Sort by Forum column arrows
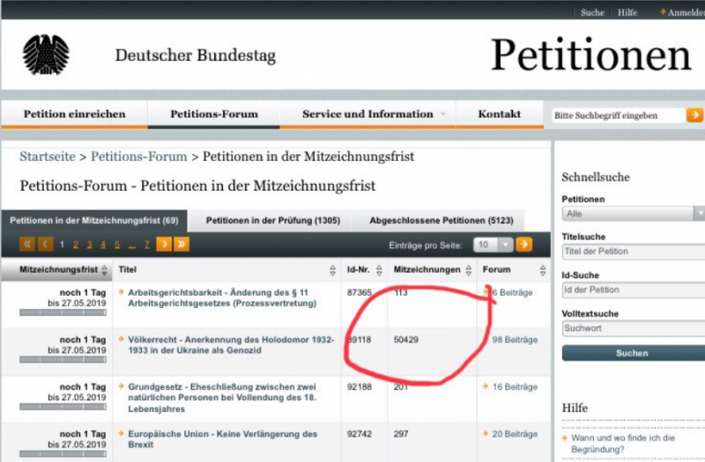 tap(543, 270)
